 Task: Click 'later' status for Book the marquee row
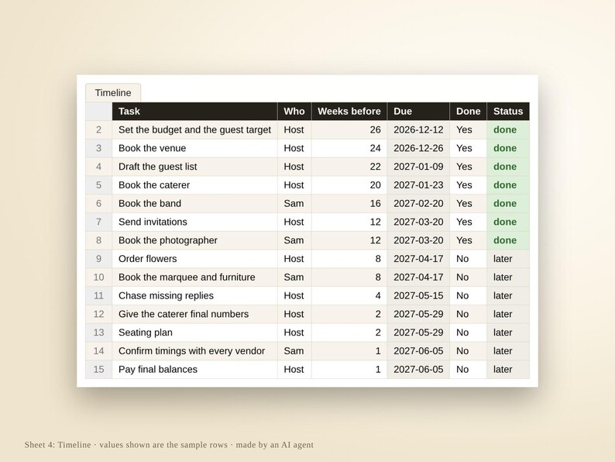[508, 278]
